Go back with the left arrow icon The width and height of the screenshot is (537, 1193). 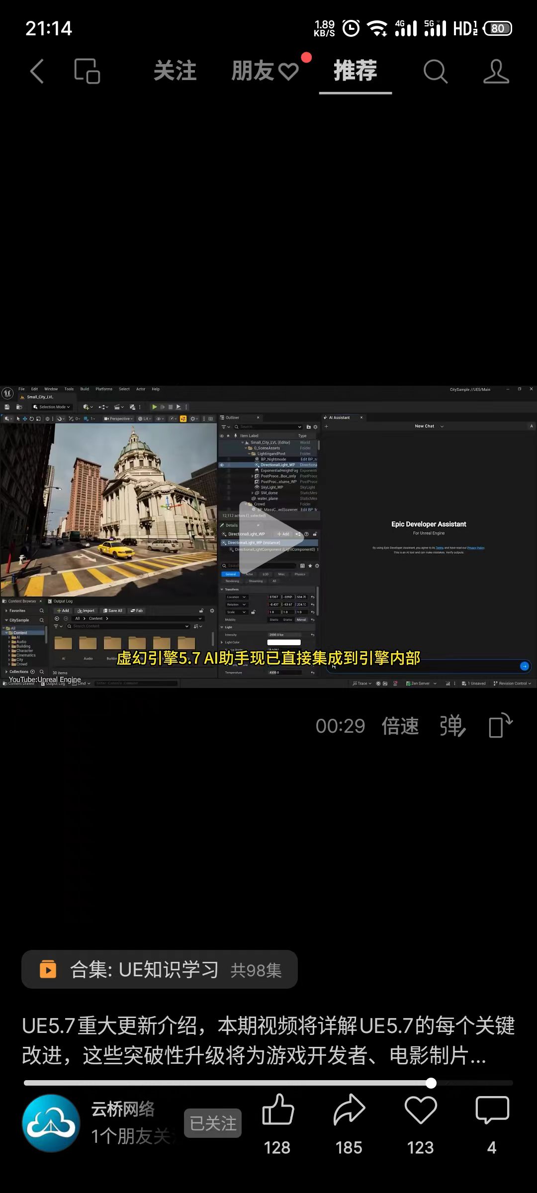37,71
